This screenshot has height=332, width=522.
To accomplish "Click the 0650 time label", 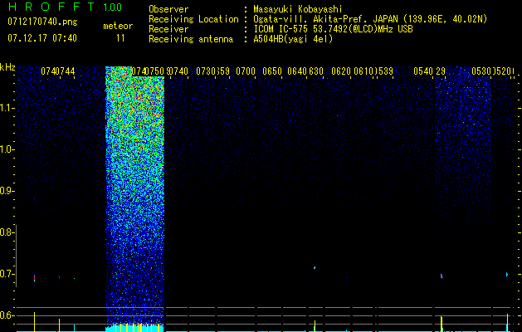I will (272, 71).
